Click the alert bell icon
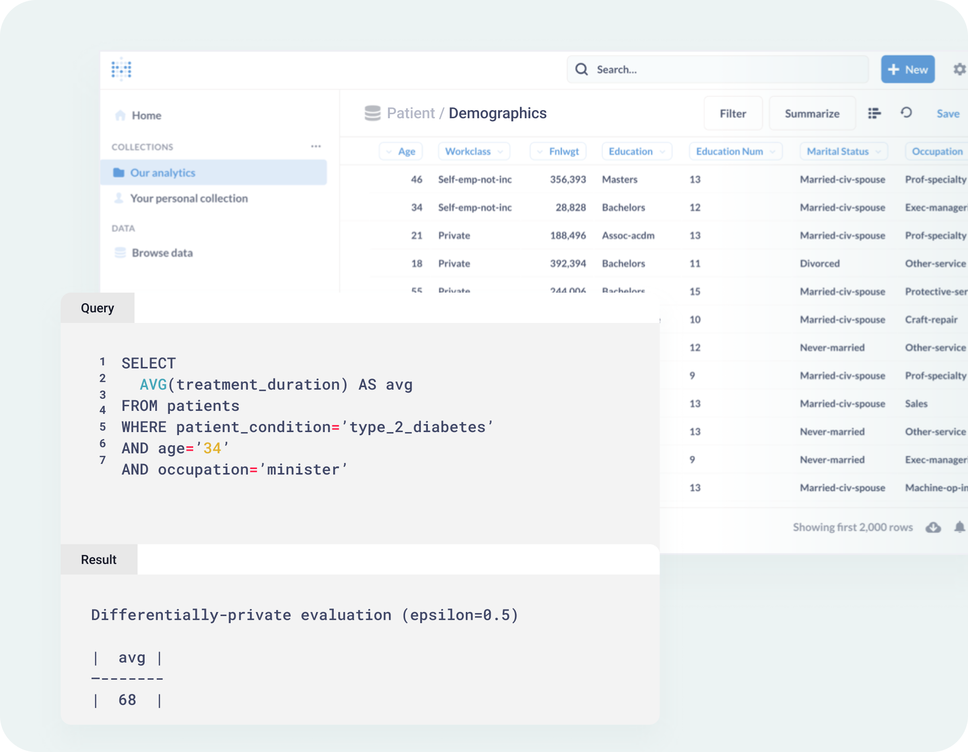 coord(959,527)
